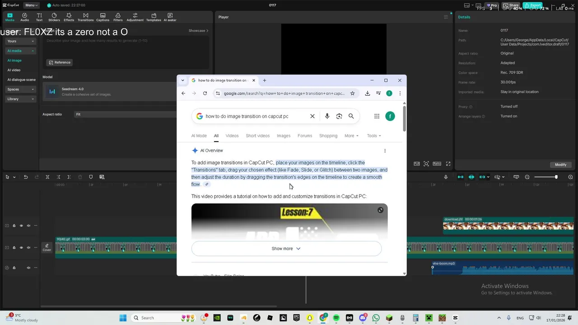Viewport: 578px width, 325px height.
Task: Click the player fullscreen icon
Action: 448,164
